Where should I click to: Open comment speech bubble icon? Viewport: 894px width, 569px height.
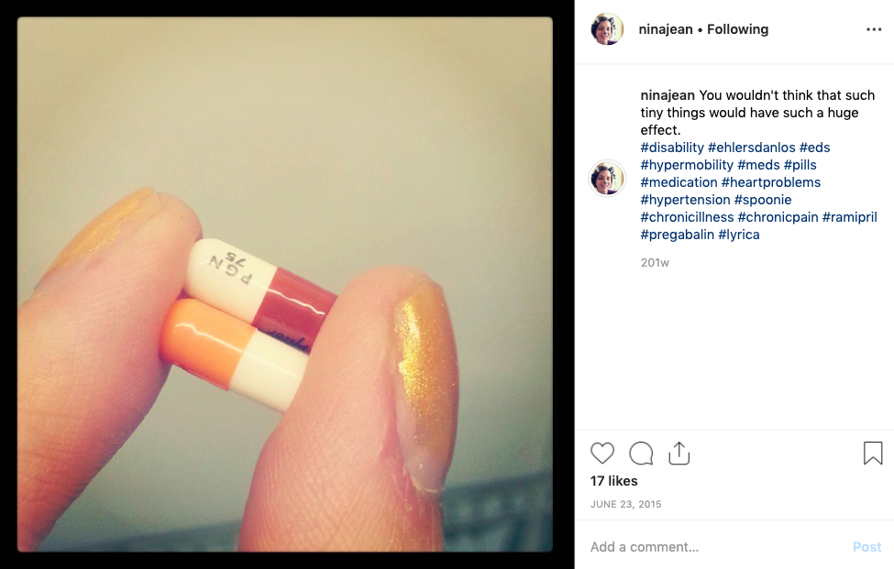(x=641, y=454)
